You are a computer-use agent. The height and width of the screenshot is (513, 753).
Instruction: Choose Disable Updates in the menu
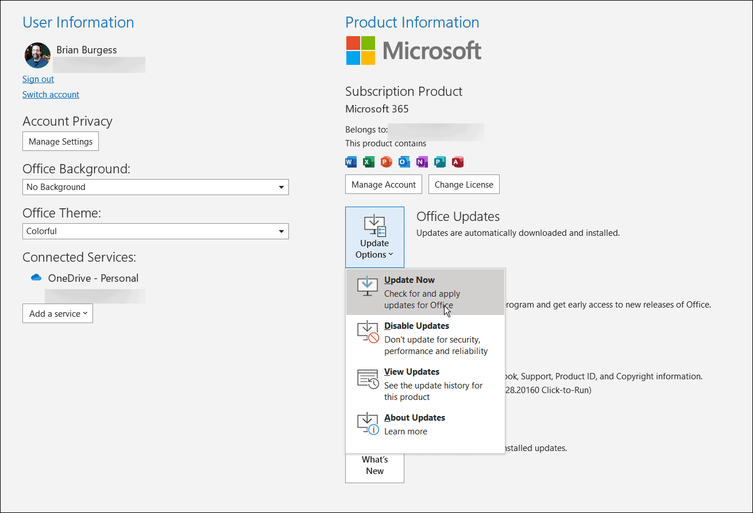(x=416, y=326)
